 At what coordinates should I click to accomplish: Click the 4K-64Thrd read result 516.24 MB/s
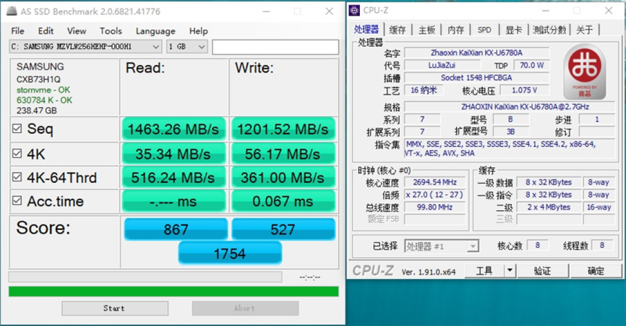(174, 178)
